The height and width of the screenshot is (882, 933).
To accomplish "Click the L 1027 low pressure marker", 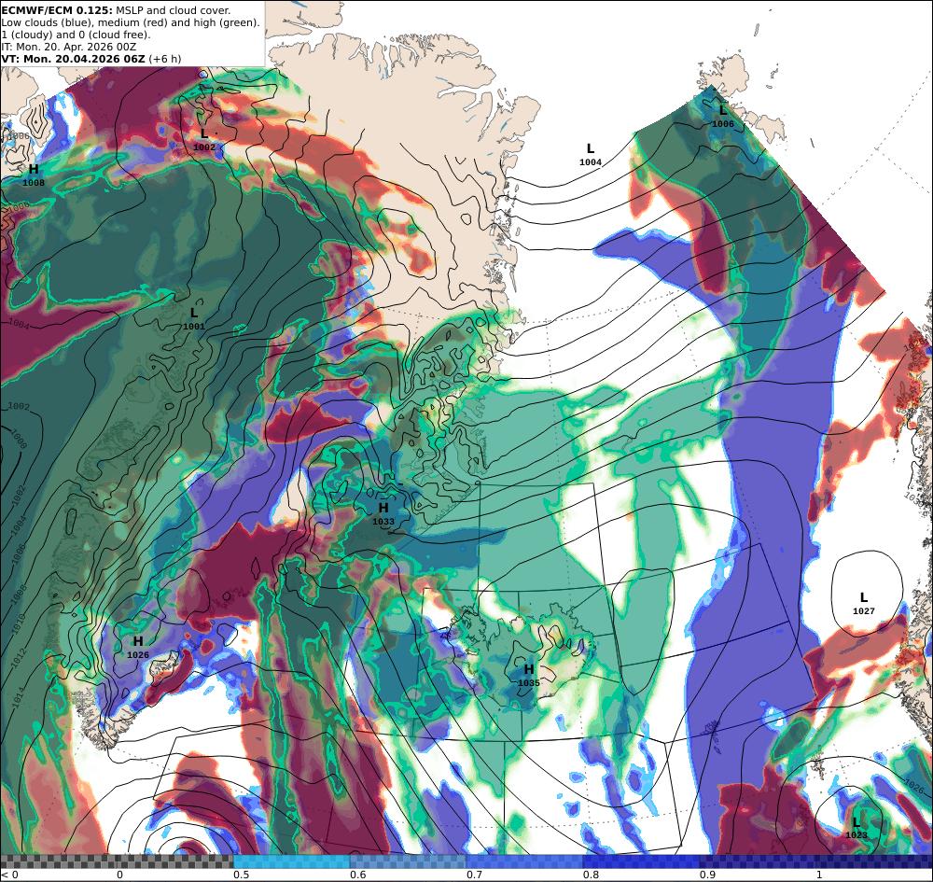I will (x=863, y=603).
